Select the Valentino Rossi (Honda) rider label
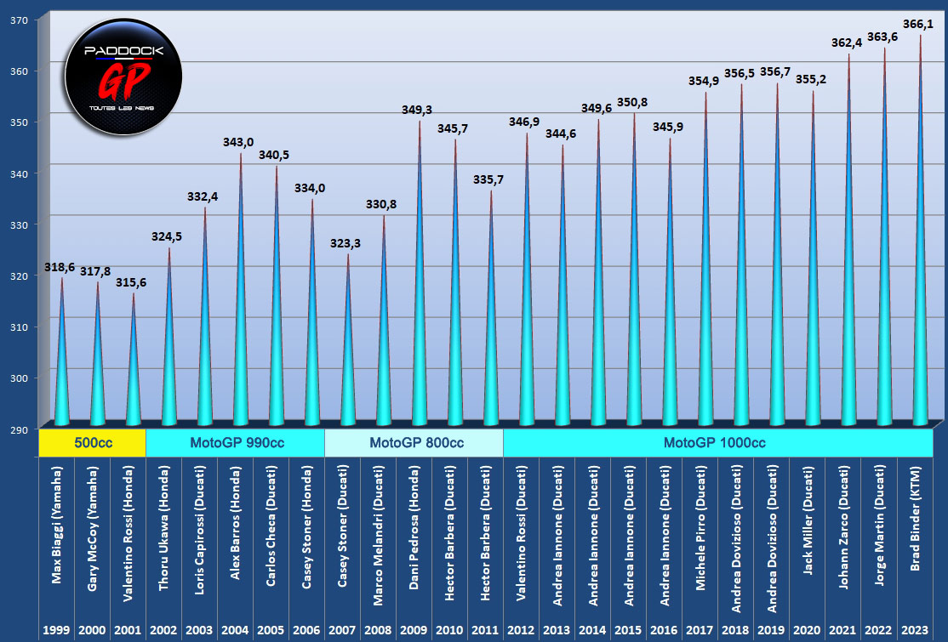The height and width of the screenshot is (642, 948). [x=128, y=537]
